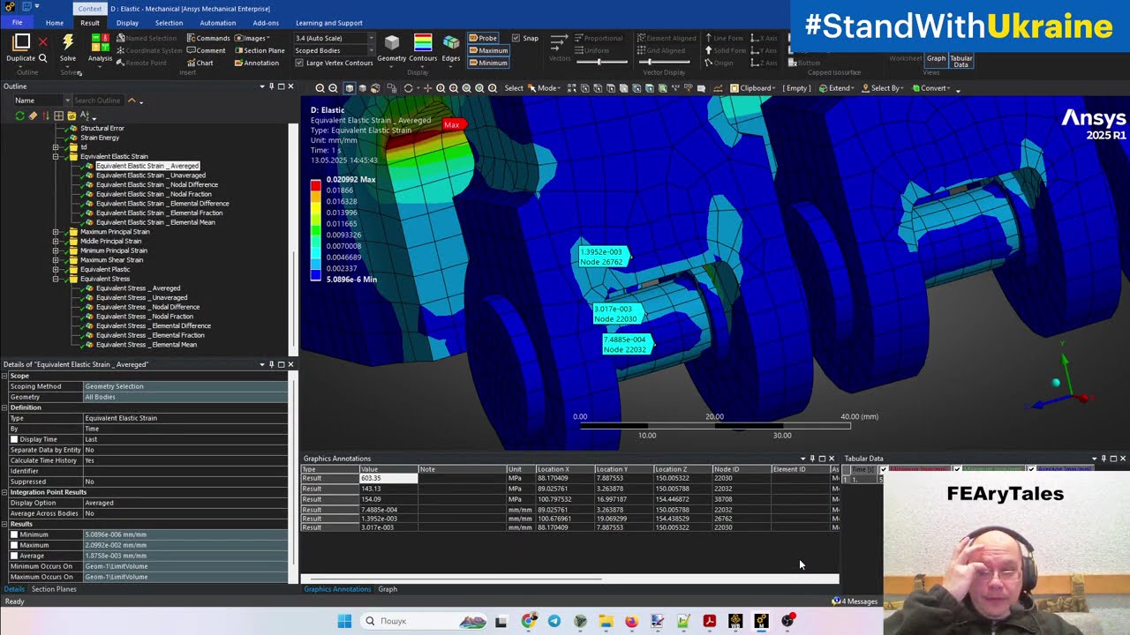The image size is (1130, 635).
Task: Click the Display Option Averaged value field
Action: pyautogui.click(x=185, y=503)
